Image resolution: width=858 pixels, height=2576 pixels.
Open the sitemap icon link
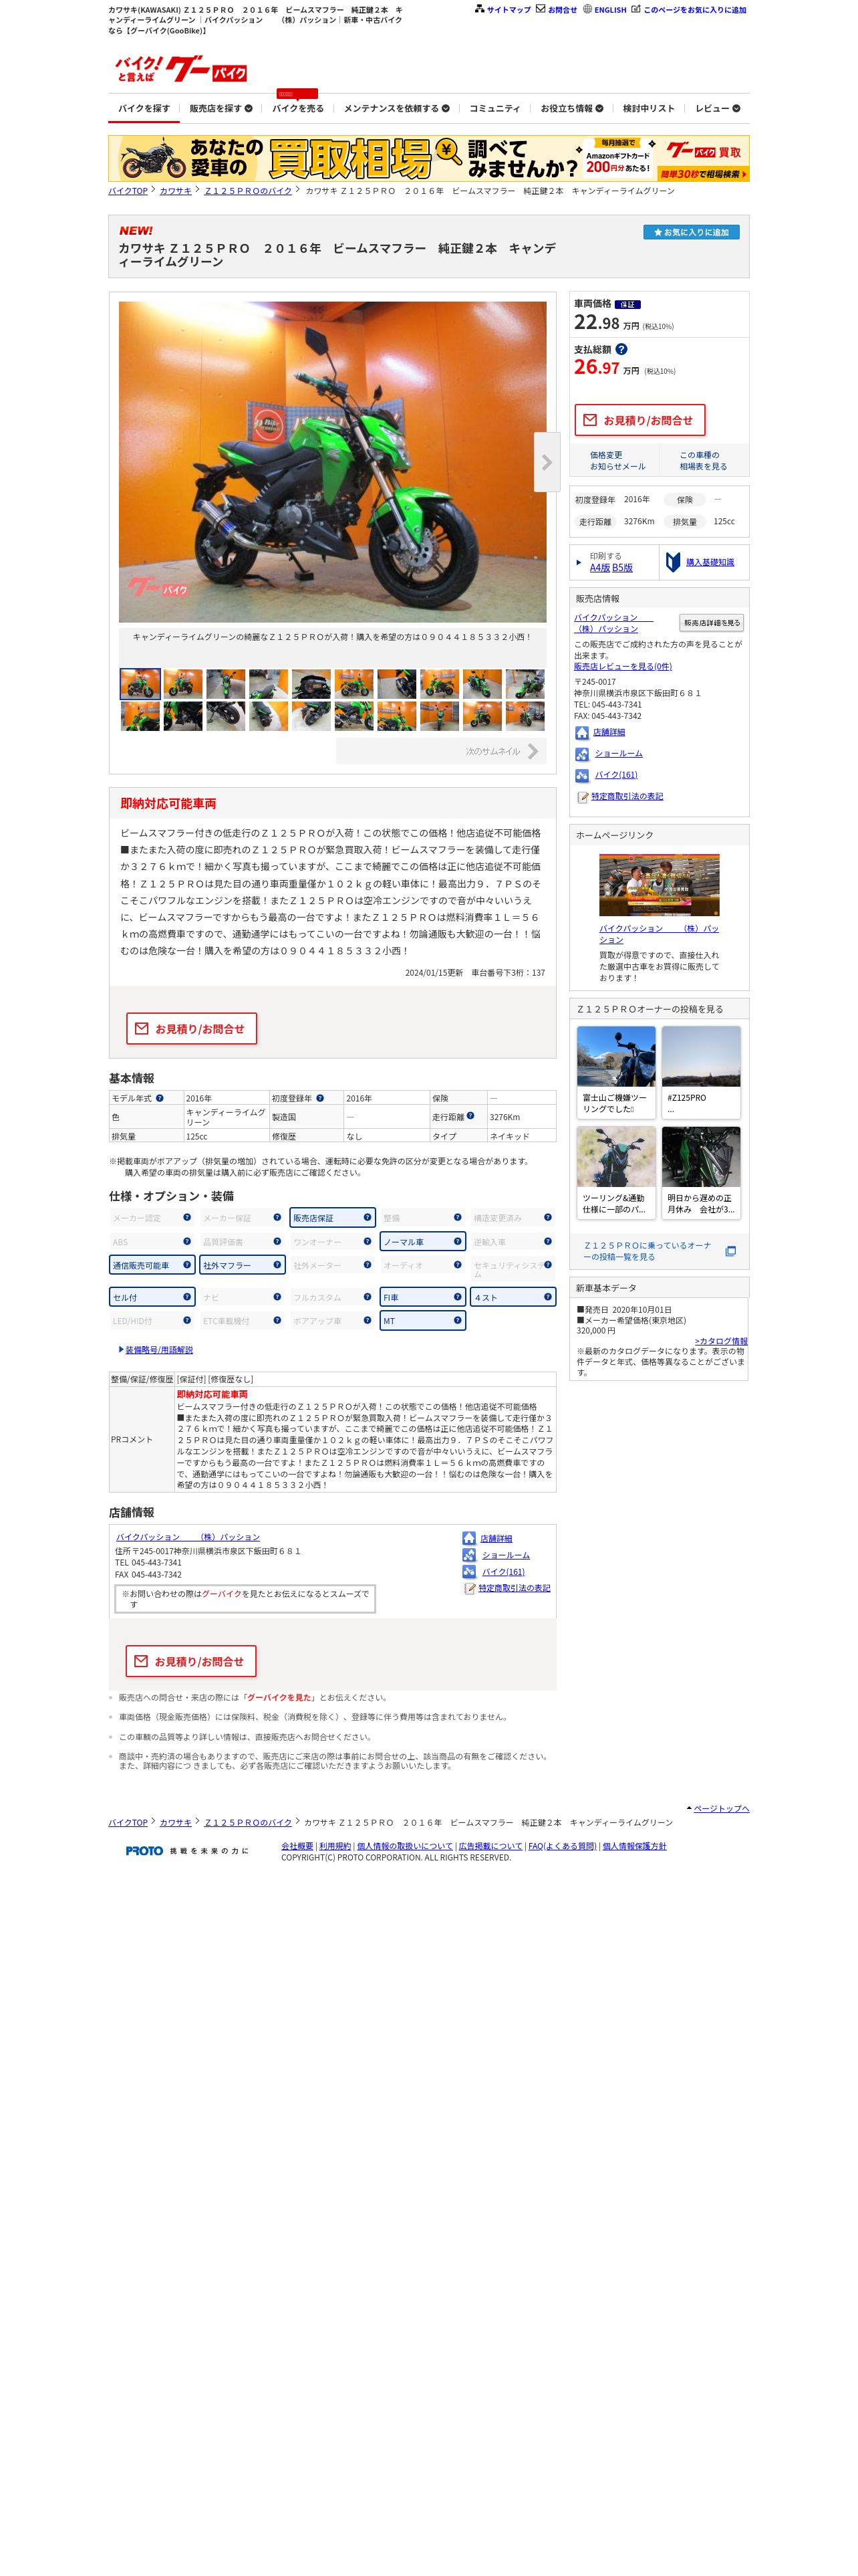tap(479, 9)
